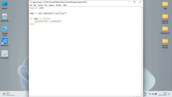Select the Recycle Bin desktop icon
Viewport: 172px width, 97px height.
[x=5, y=18]
